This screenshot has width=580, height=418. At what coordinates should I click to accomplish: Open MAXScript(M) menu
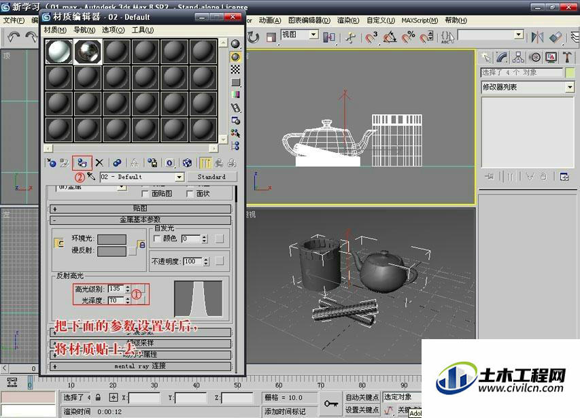click(x=420, y=20)
